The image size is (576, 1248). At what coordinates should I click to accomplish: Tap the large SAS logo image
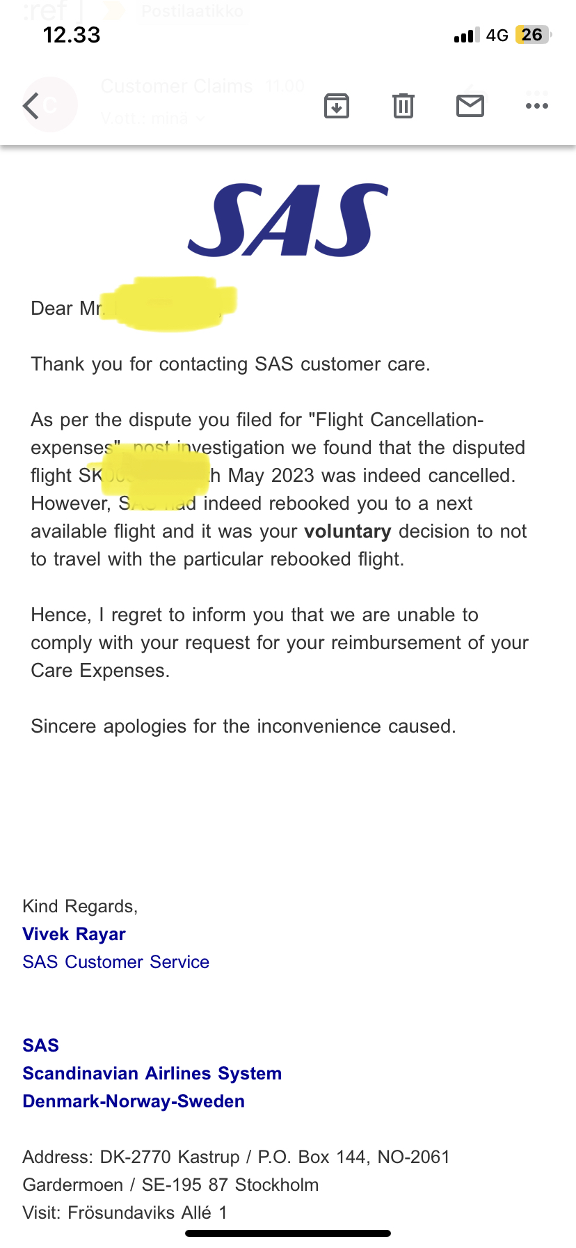[288, 220]
